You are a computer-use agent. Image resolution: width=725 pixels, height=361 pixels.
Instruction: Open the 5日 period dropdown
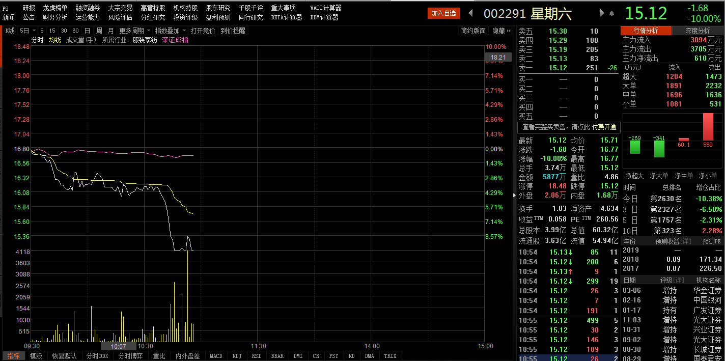tap(25, 31)
